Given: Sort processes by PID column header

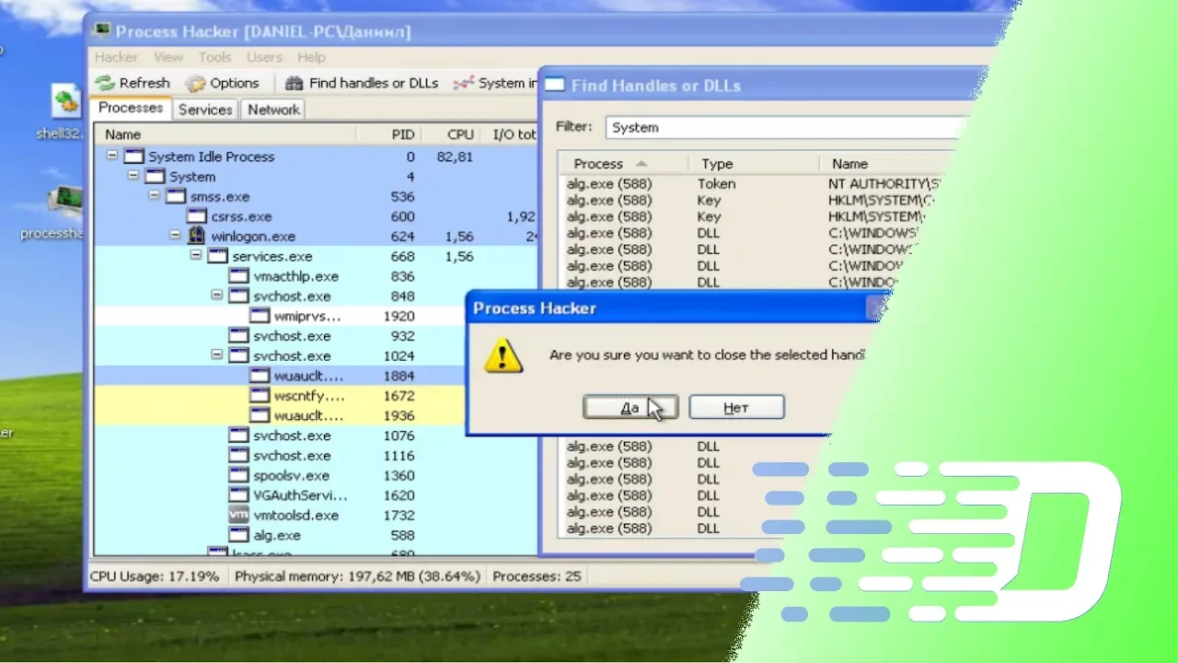Looking at the screenshot, I should pos(390,134).
